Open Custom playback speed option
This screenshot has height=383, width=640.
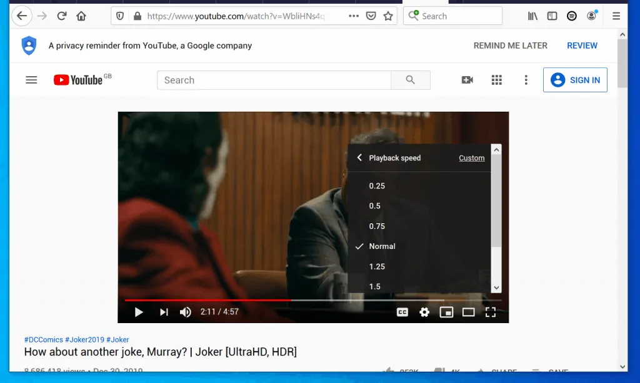(471, 158)
